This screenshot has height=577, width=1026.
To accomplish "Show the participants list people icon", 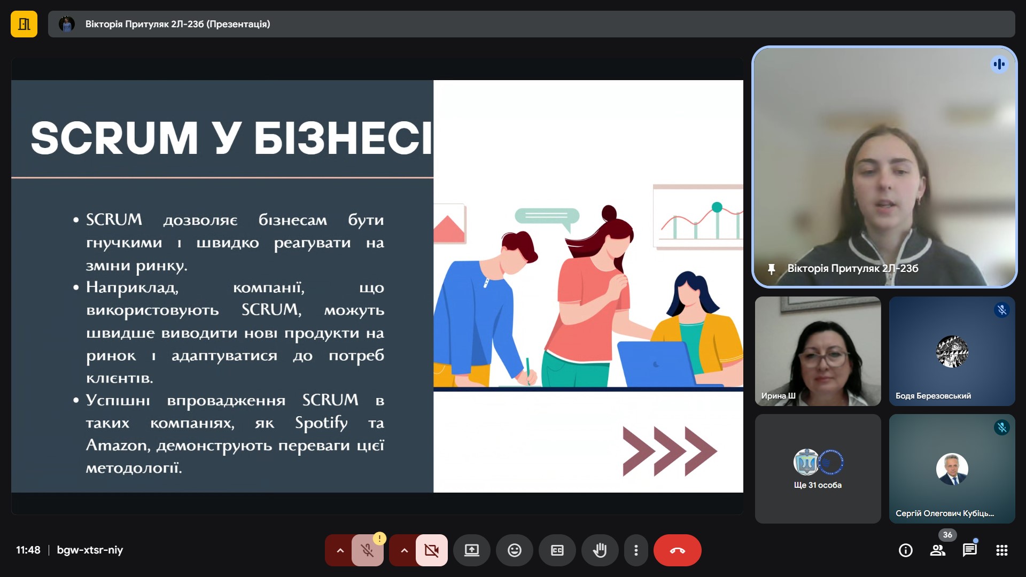I will point(937,550).
